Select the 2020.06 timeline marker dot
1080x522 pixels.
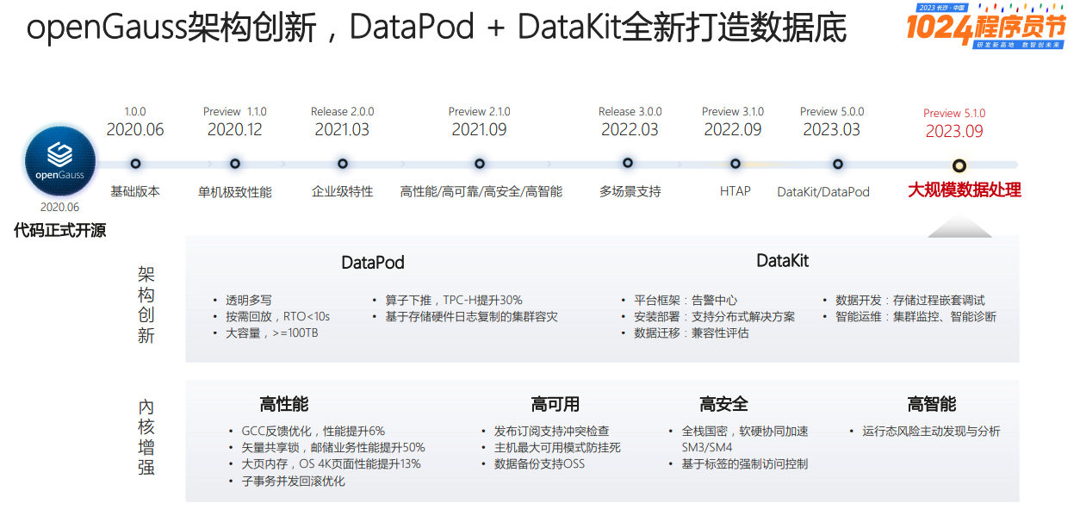tap(134, 163)
